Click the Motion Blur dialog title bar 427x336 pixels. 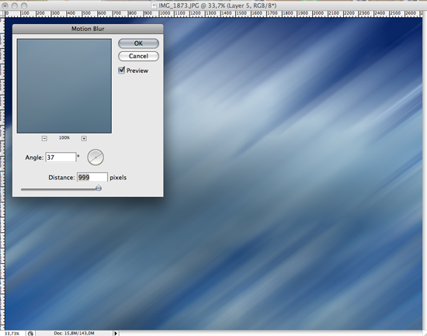point(88,29)
